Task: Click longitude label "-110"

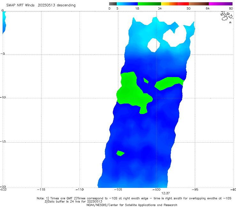Action: (80, 189)
